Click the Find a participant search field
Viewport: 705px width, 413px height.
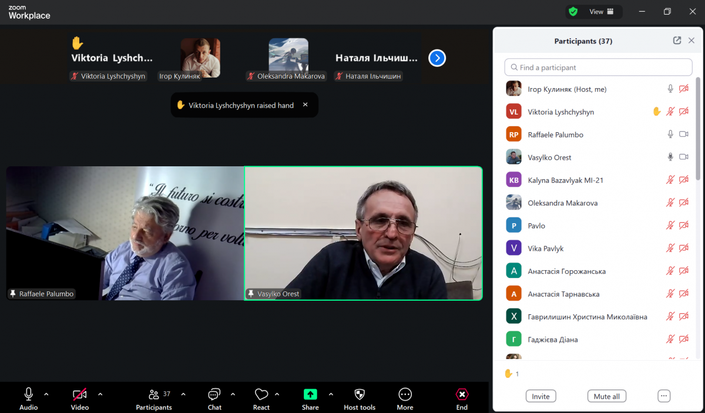[598, 68]
